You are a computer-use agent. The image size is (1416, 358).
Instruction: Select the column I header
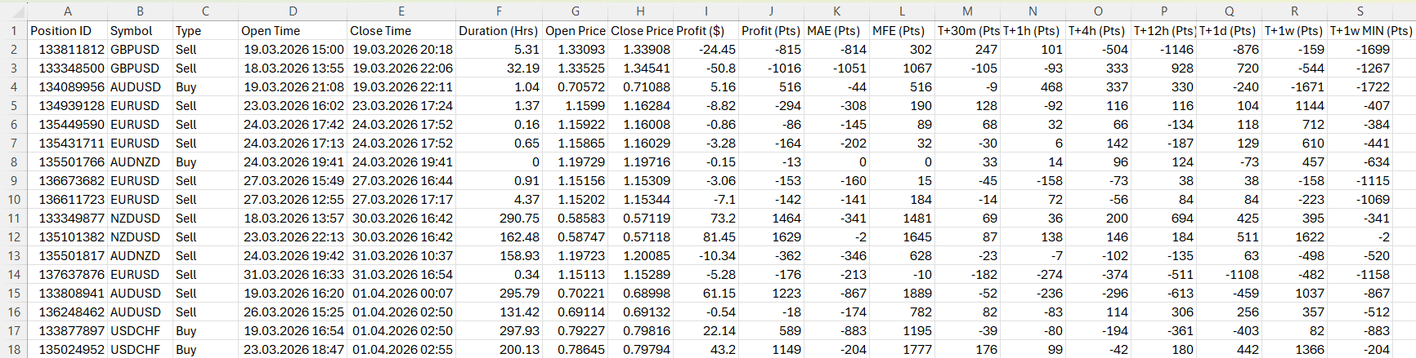click(706, 11)
